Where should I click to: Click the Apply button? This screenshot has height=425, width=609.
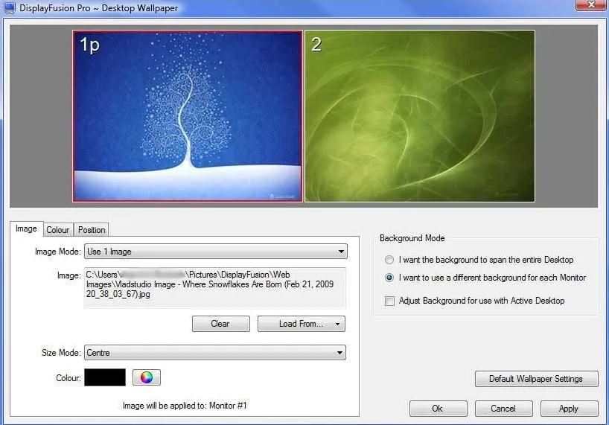[x=569, y=409]
